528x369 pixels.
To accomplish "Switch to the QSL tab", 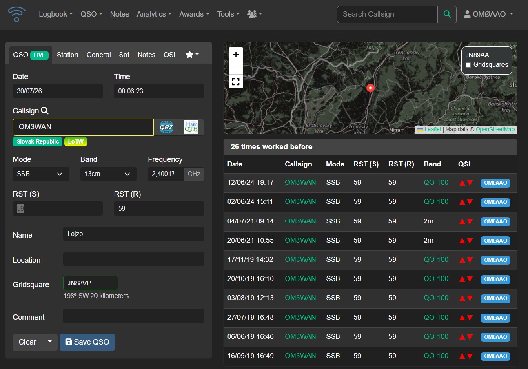I will tap(171, 55).
